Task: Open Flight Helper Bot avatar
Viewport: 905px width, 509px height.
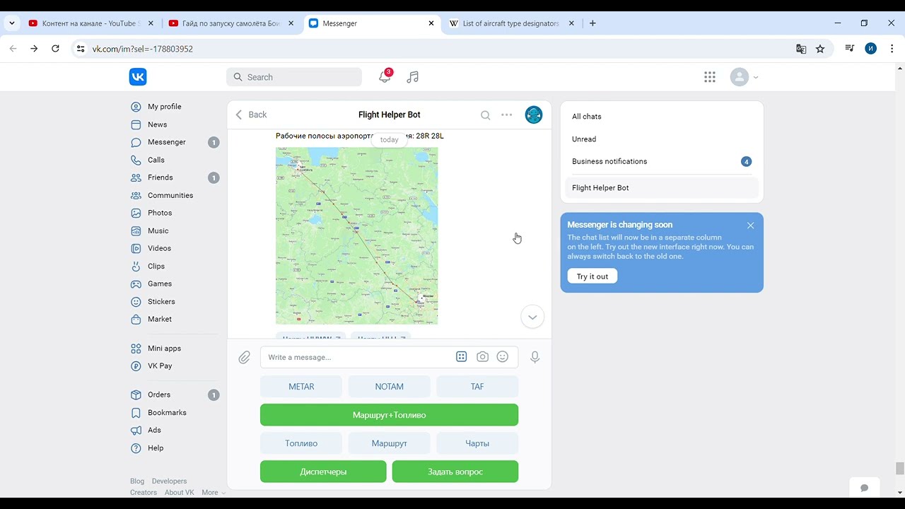Action: point(534,115)
